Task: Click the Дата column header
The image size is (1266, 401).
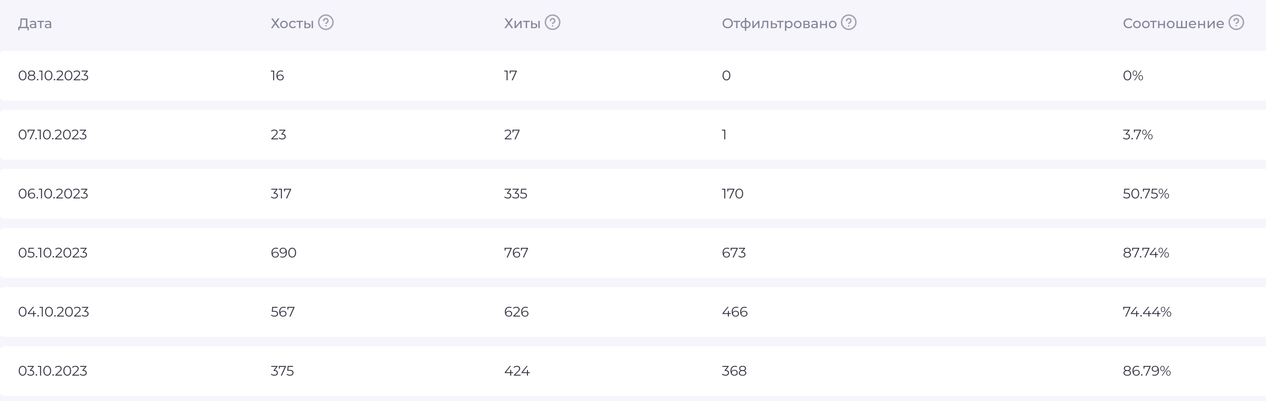Action: pos(35,24)
